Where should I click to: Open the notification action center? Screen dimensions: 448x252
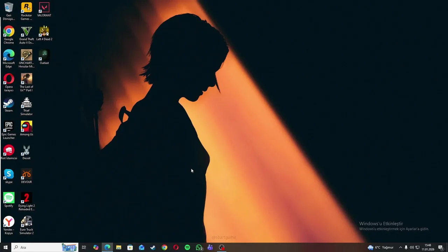click(x=441, y=247)
